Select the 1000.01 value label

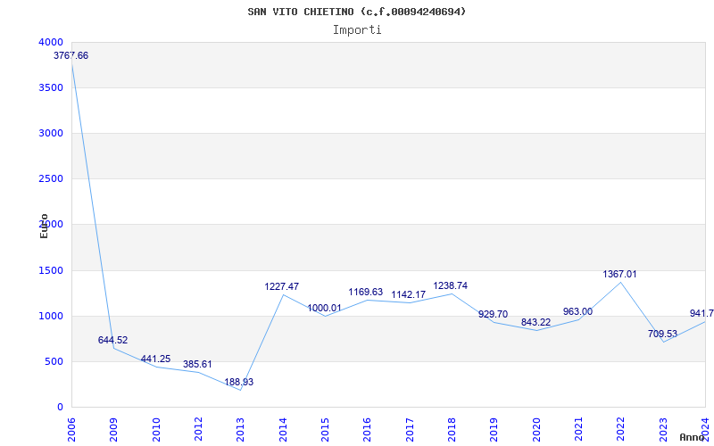pyautogui.click(x=324, y=308)
